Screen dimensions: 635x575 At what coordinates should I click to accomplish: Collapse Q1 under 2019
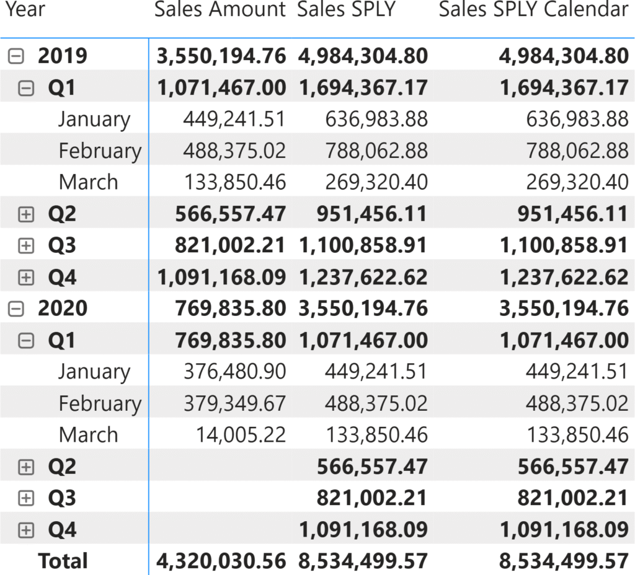click(x=26, y=89)
